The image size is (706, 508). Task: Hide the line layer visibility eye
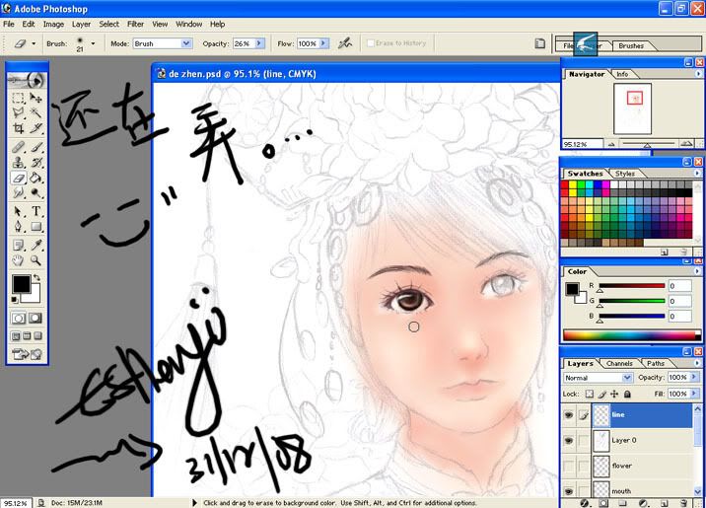pyautogui.click(x=569, y=415)
